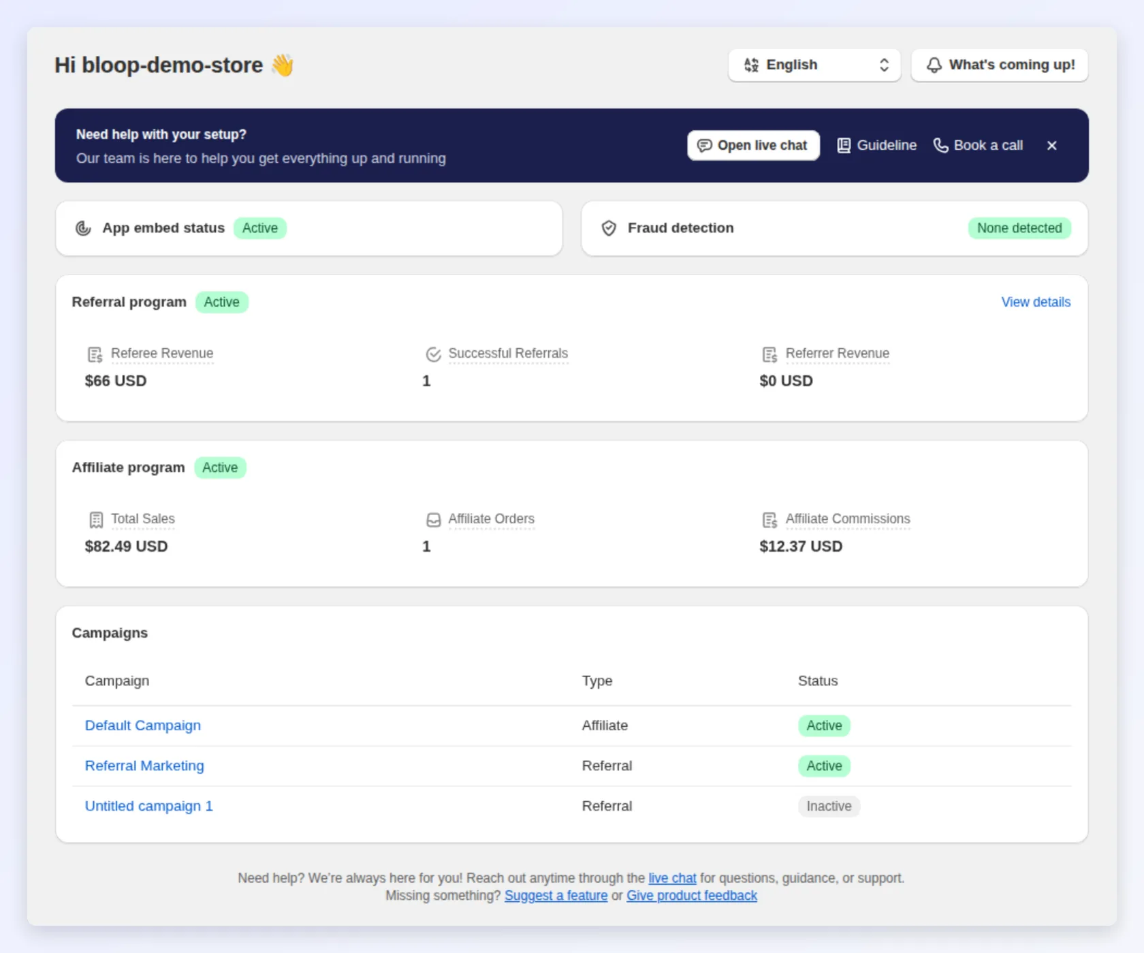Image resolution: width=1144 pixels, height=953 pixels.
Task: Click the language translate icon
Action: [x=751, y=65]
